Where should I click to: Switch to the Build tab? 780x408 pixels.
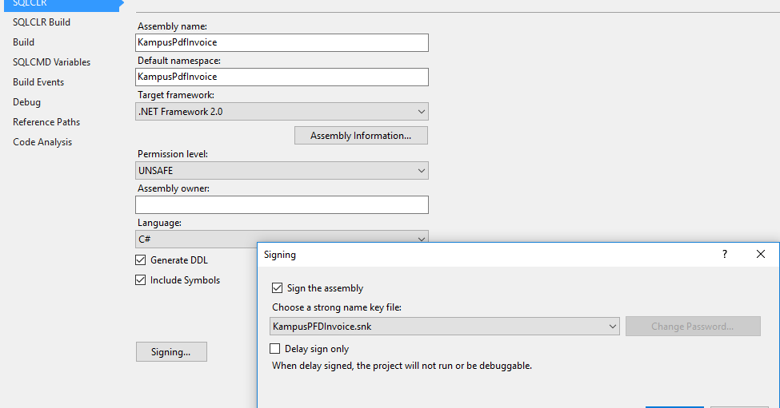[x=23, y=42]
